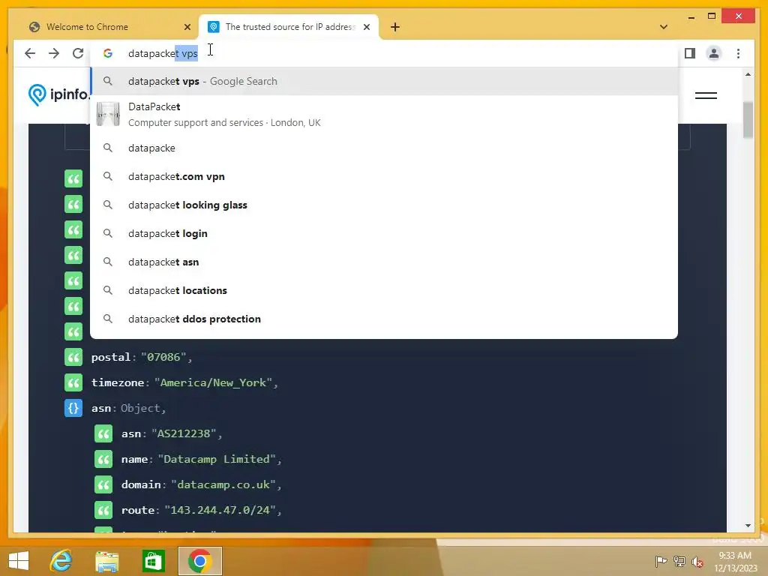This screenshot has width=768, height=576.
Task: Click the address bar with datapacket vps
Action: point(385,53)
